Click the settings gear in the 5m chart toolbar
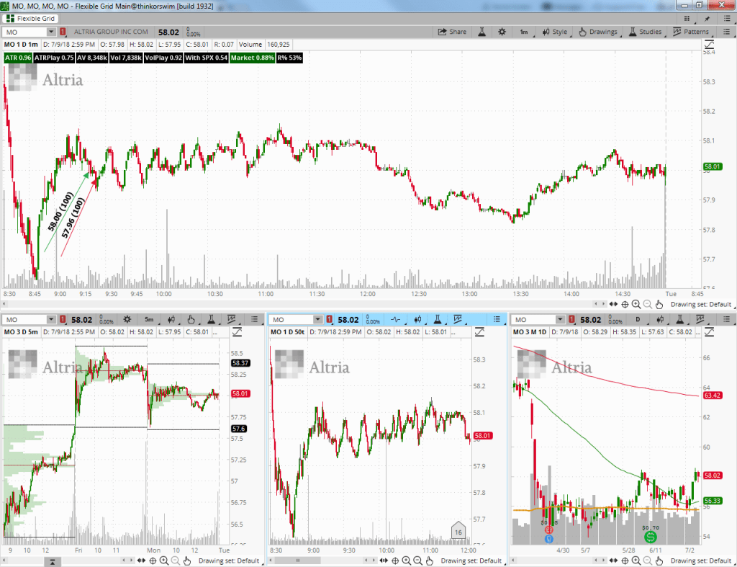Image resolution: width=737 pixels, height=567 pixels. pos(127,319)
